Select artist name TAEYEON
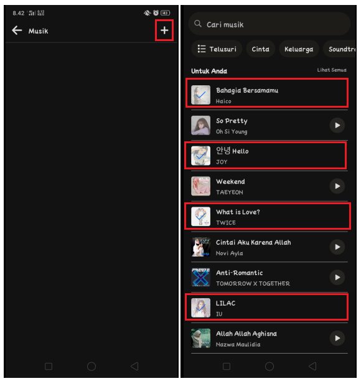The height and width of the screenshot is (381, 361). [x=229, y=192]
